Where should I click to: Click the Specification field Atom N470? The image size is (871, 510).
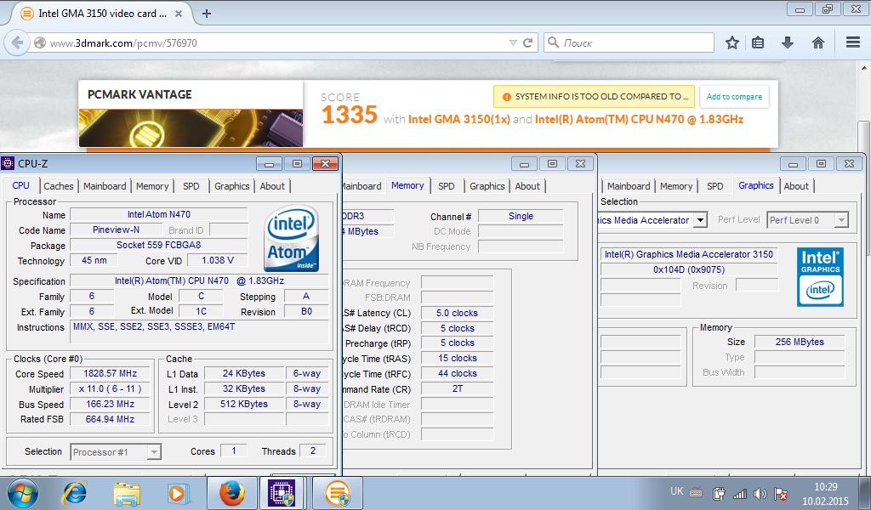pyautogui.click(x=199, y=280)
